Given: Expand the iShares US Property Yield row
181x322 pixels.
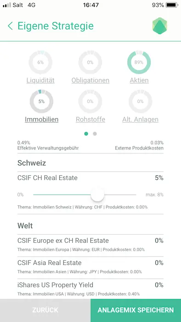Looking at the screenshot, I should click(90, 289).
